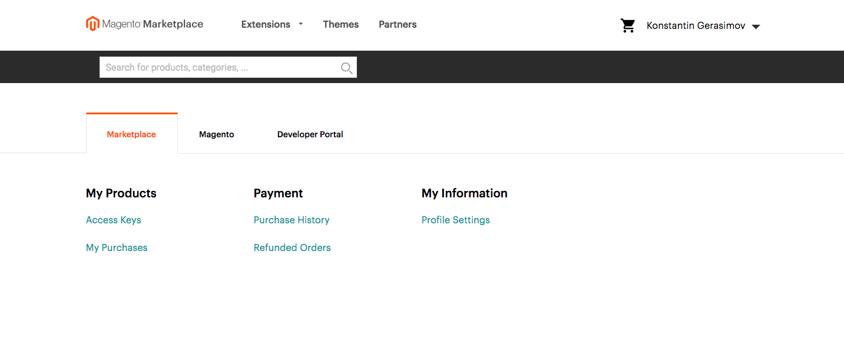
Task: Open Partners in the top navigation
Action: click(398, 24)
